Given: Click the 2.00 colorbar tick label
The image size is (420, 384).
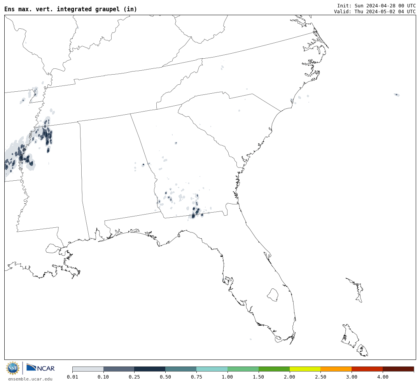Looking at the screenshot, I should 290,377.
